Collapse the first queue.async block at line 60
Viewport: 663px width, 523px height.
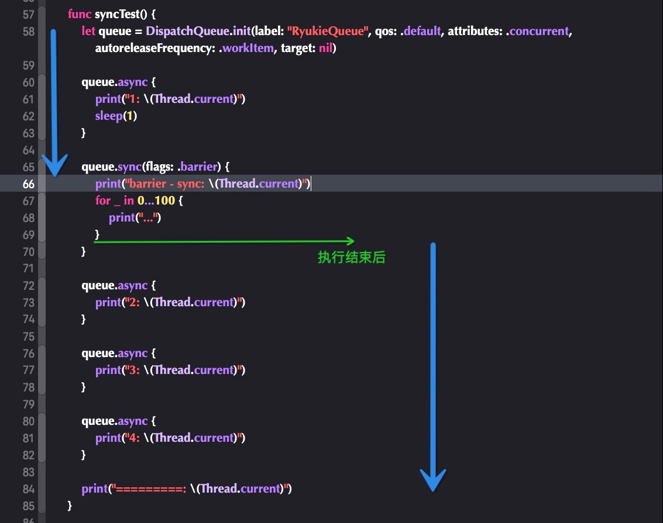pyautogui.click(x=42, y=107)
